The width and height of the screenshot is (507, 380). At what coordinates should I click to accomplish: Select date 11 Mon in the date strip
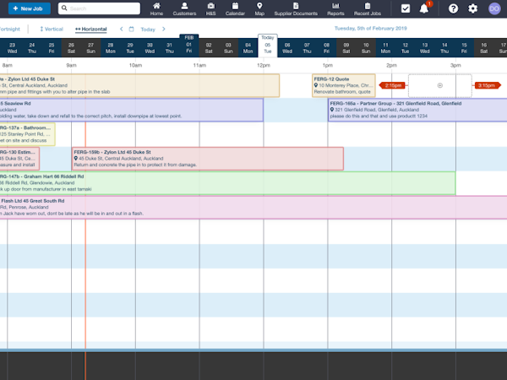click(385, 48)
